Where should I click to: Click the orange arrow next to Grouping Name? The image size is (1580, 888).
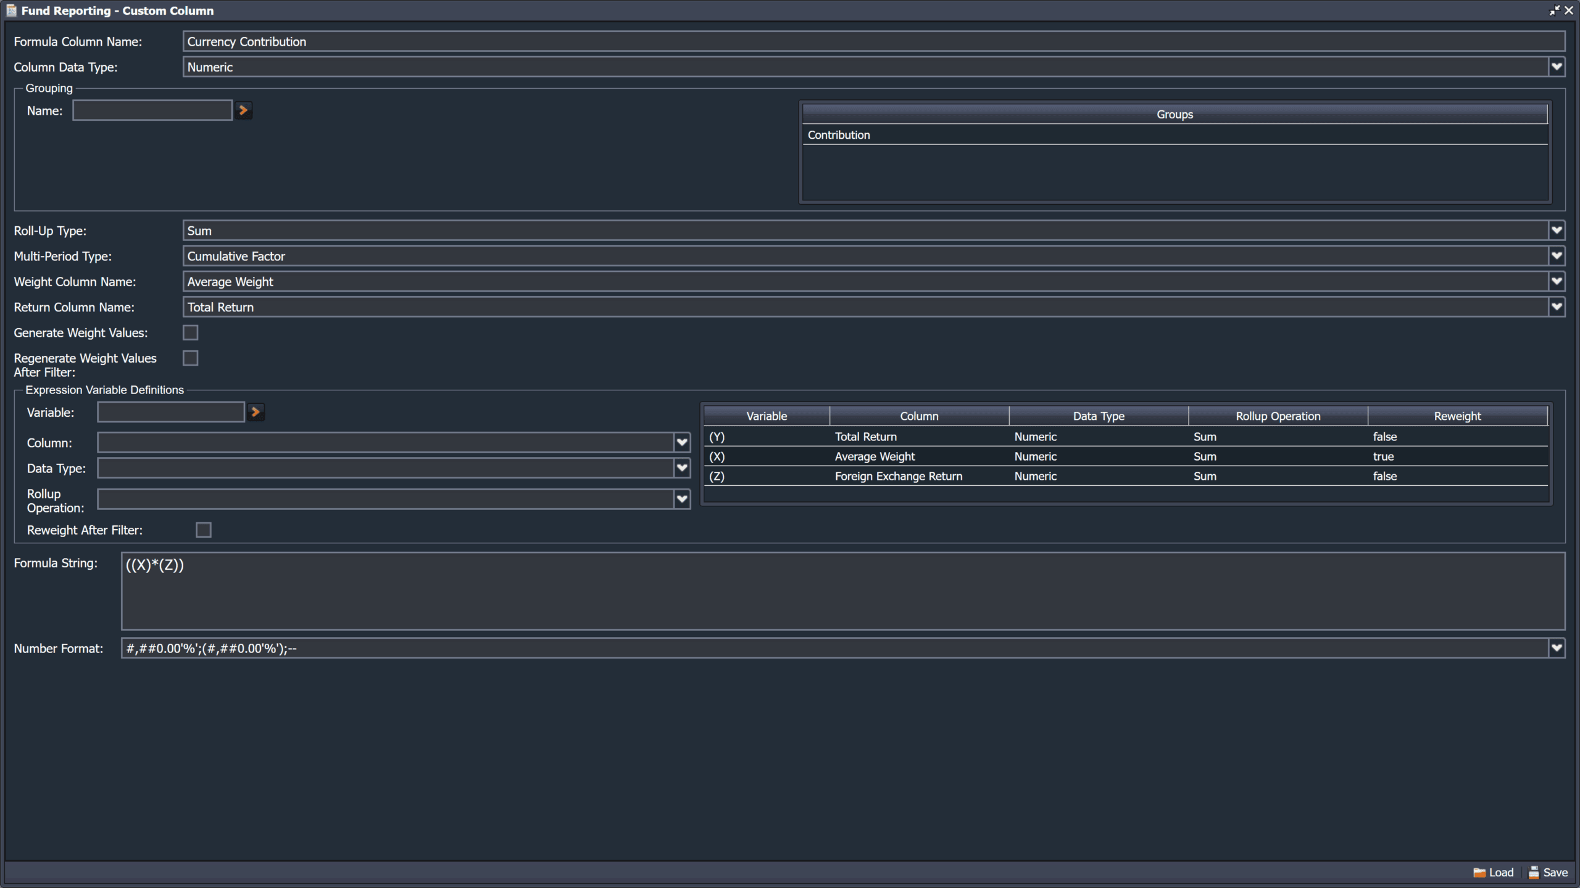click(243, 110)
